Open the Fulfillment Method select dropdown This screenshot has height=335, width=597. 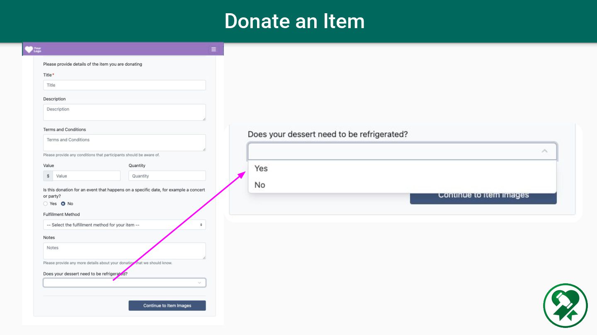point(124,225)
